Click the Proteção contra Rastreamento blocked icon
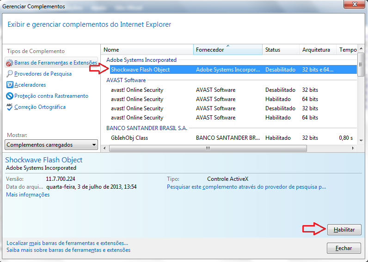Viewport: 368px width, 262px height. [10, 96]
